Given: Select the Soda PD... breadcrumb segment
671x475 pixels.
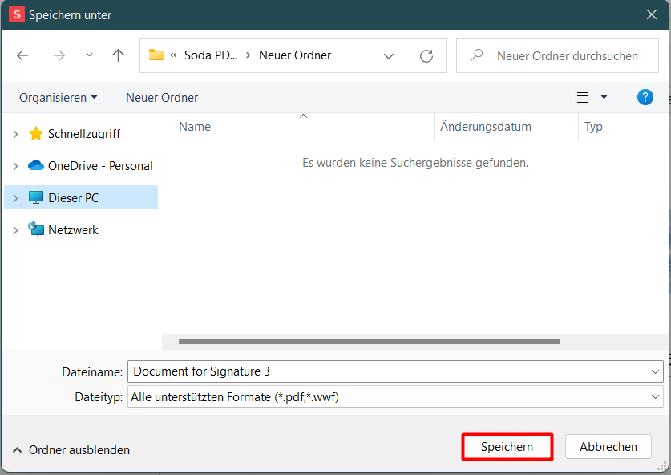Looking at the screenshot, I should click(x=211, y=55).
